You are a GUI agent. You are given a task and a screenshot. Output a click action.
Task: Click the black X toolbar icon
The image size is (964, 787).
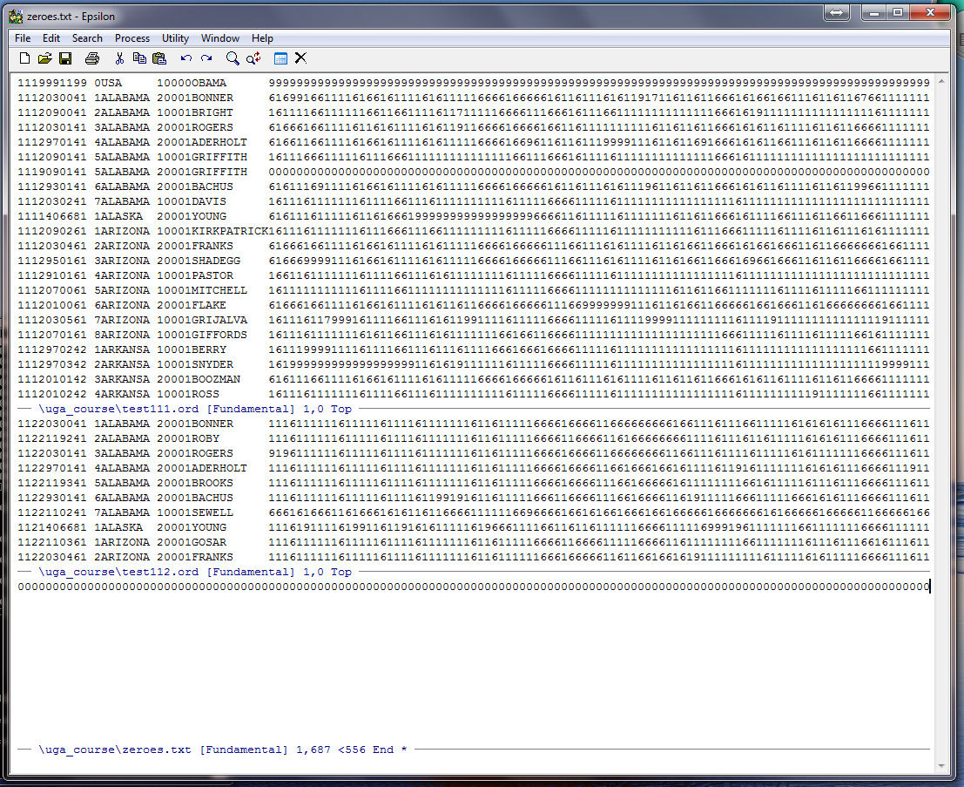pyautogui.click(x=300, y=58)
